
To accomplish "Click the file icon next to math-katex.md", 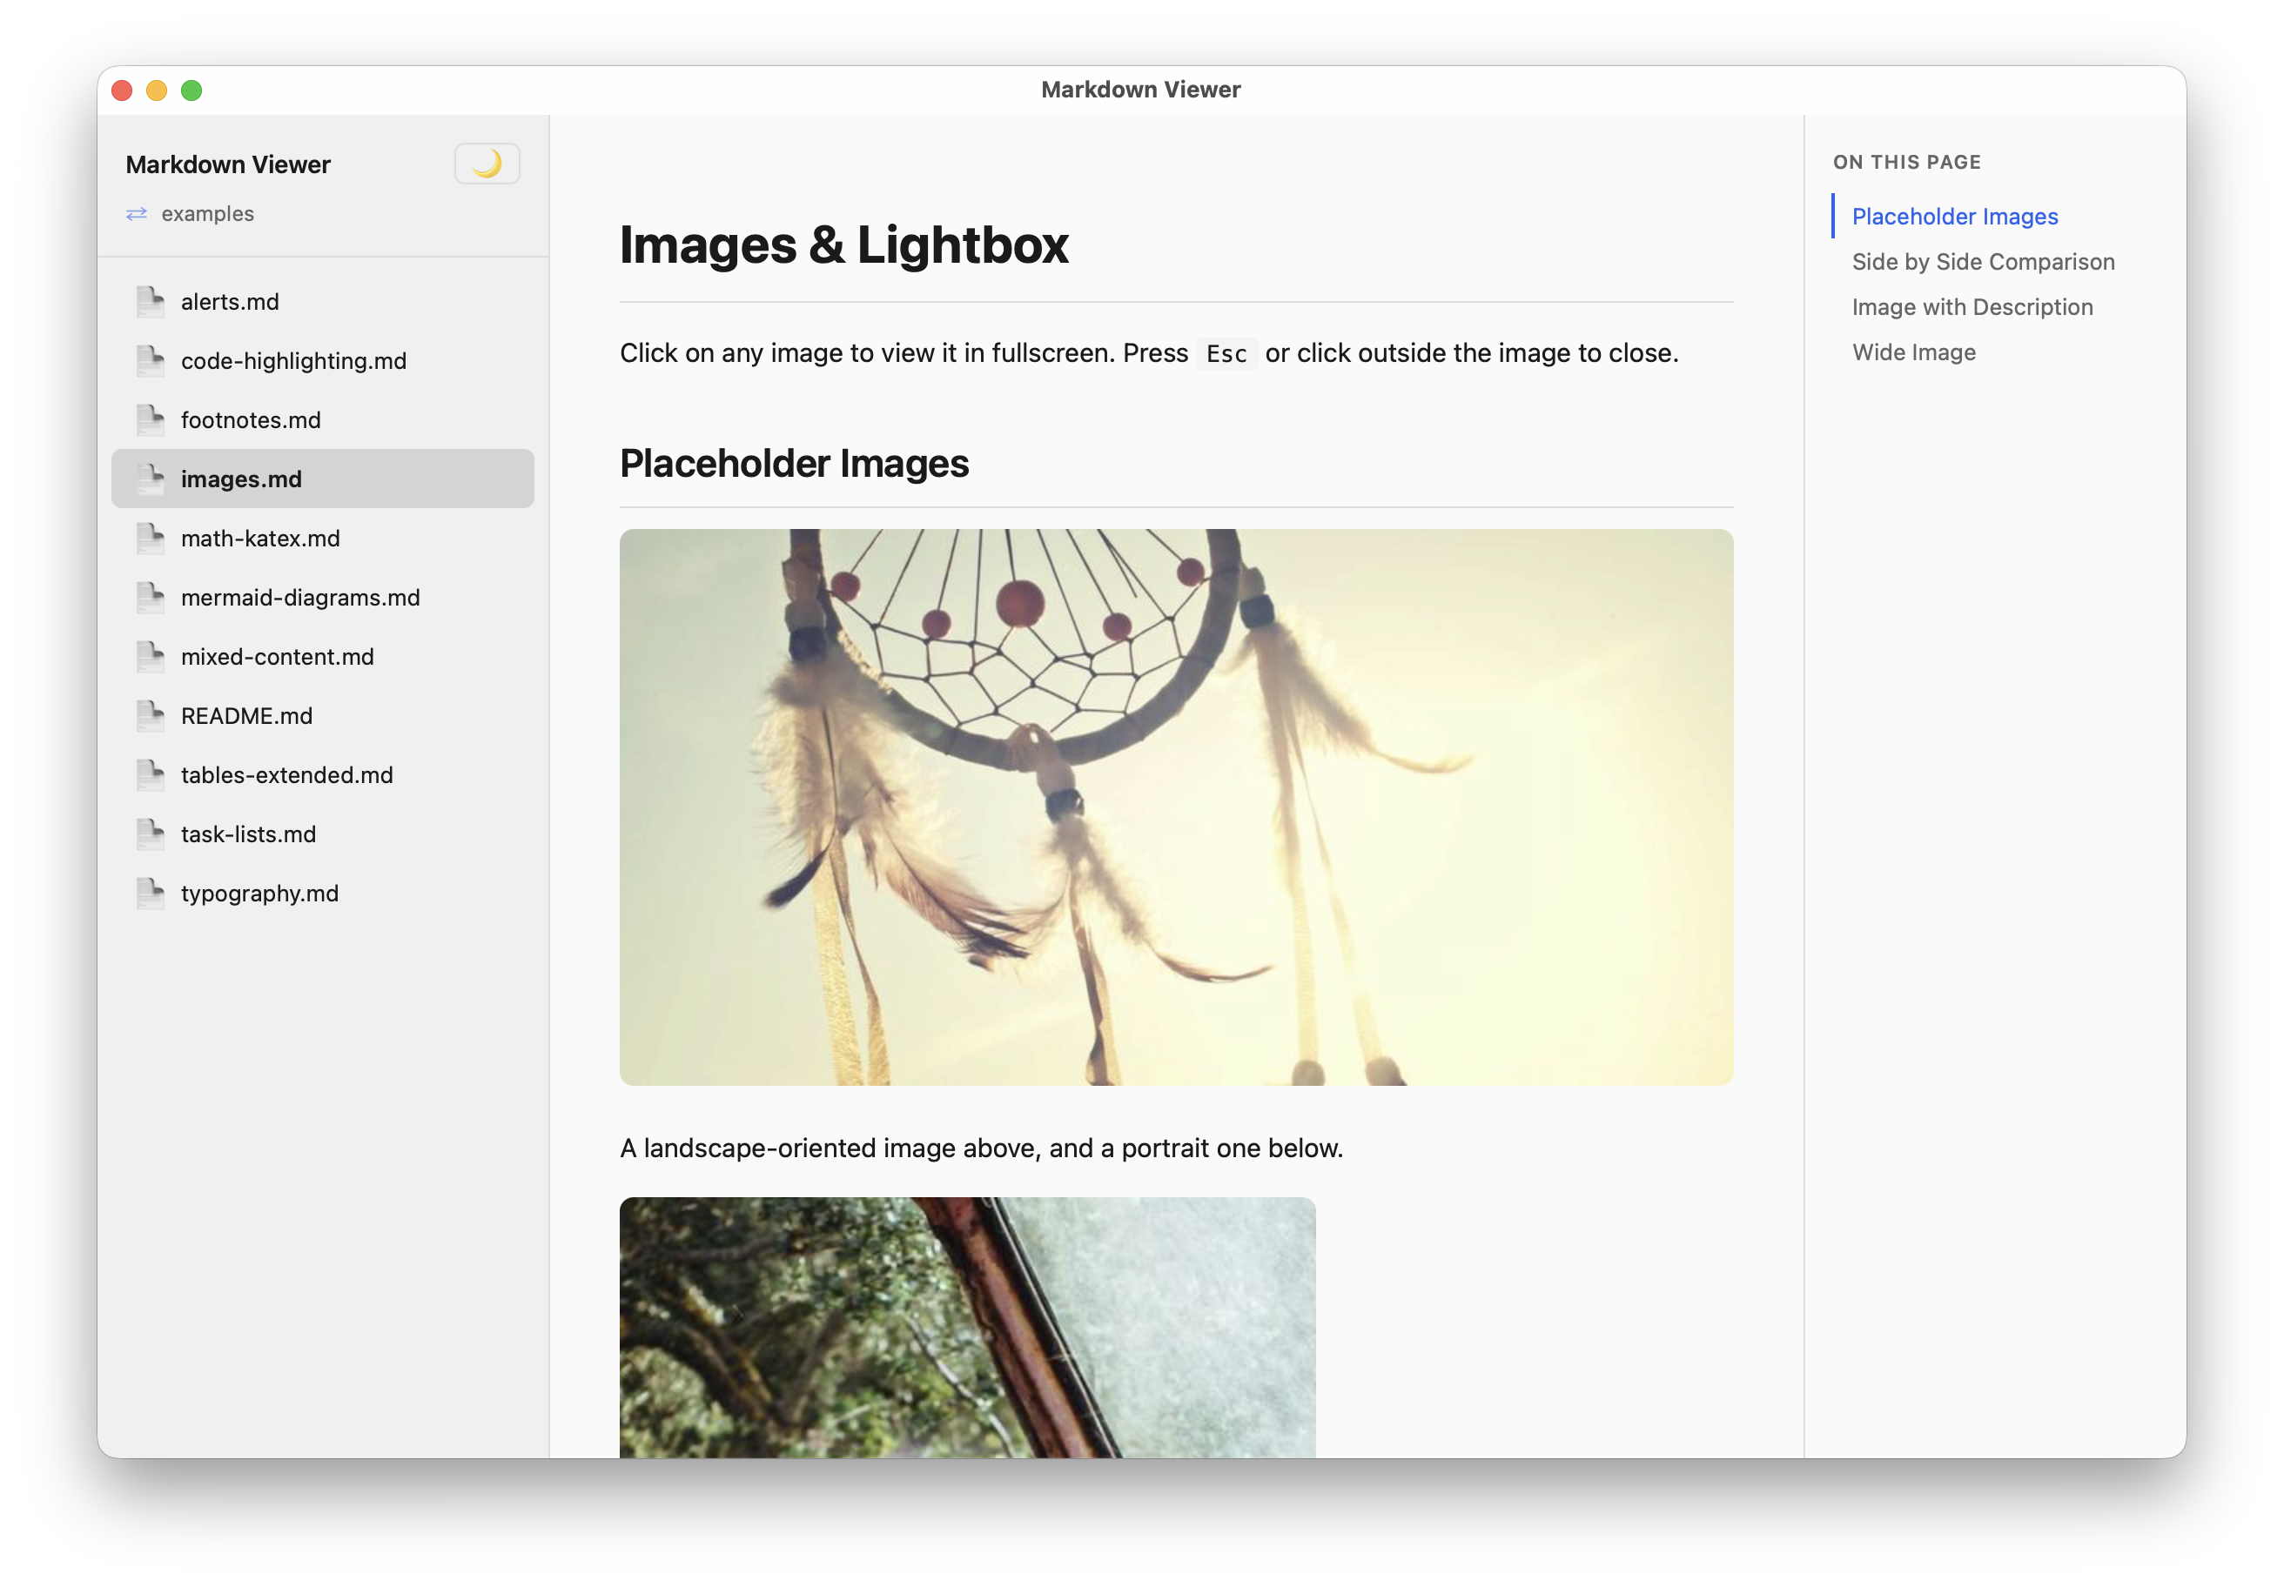I will pyautogui.click(x=151, y=538).
